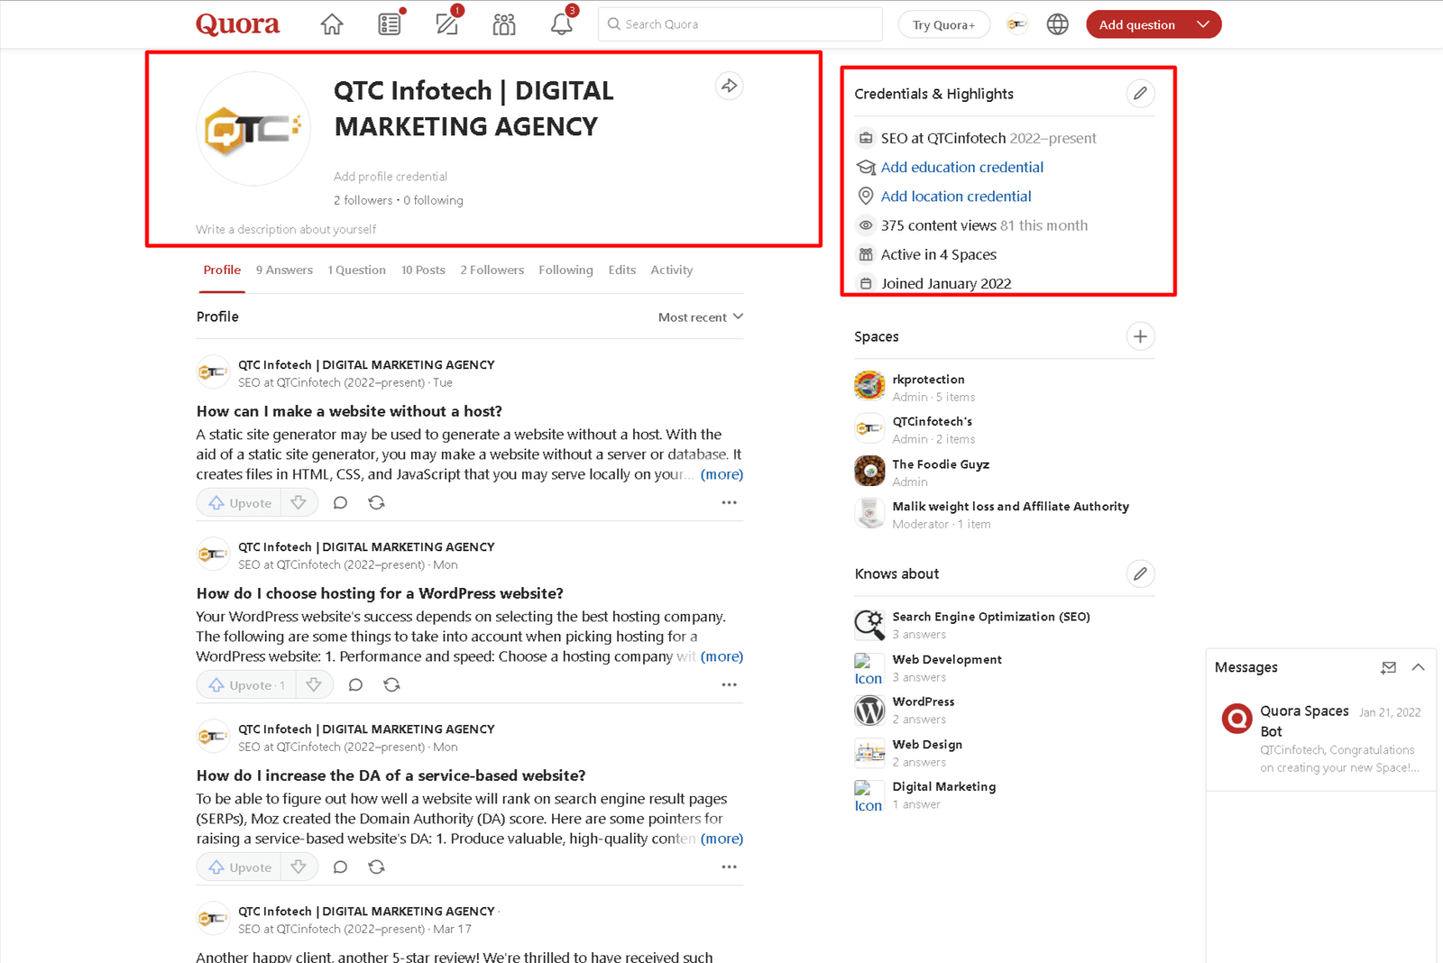Switch to the 1 Question tab
Image resolution: width=1443 pixels, height=963 pixels.
click(356, 270)
